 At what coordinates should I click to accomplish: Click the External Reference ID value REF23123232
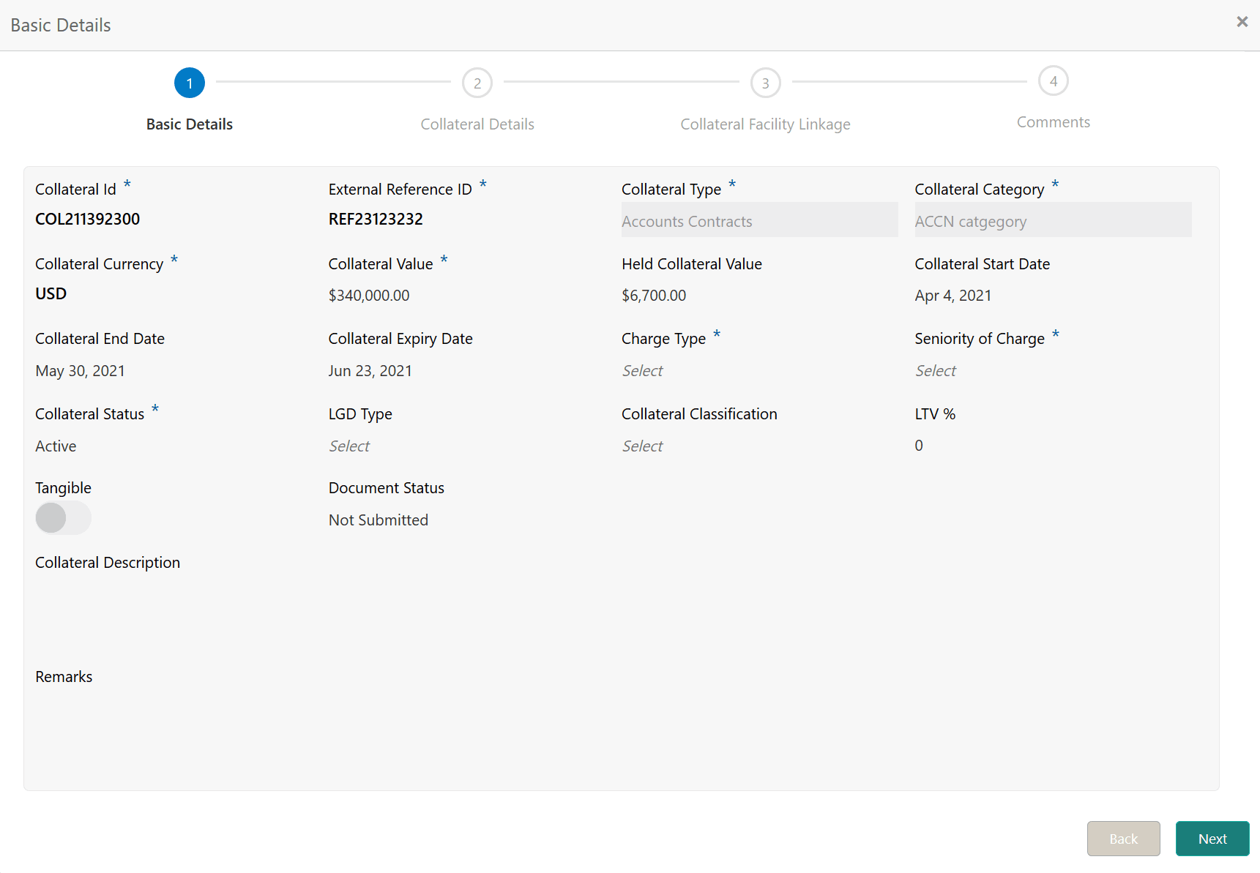376,219
